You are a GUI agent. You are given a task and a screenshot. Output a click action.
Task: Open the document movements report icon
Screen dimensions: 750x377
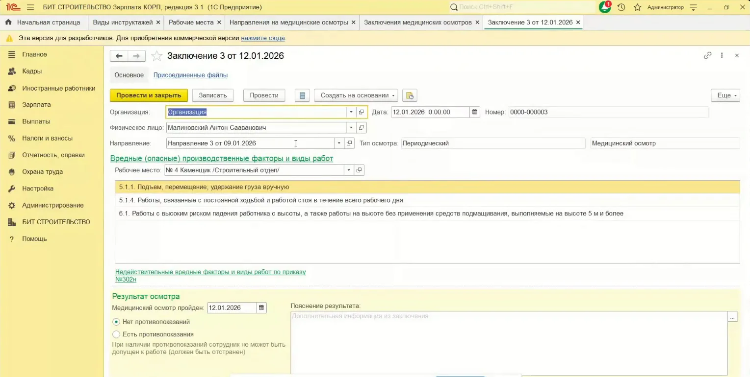[x=302, y=95]
